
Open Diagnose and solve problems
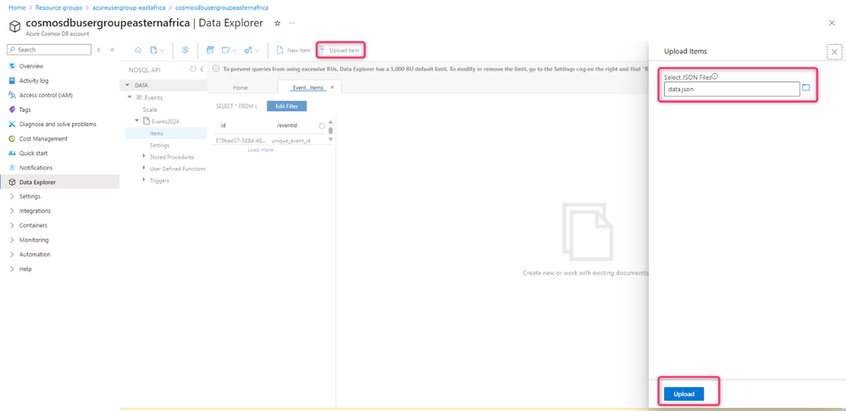59,125
